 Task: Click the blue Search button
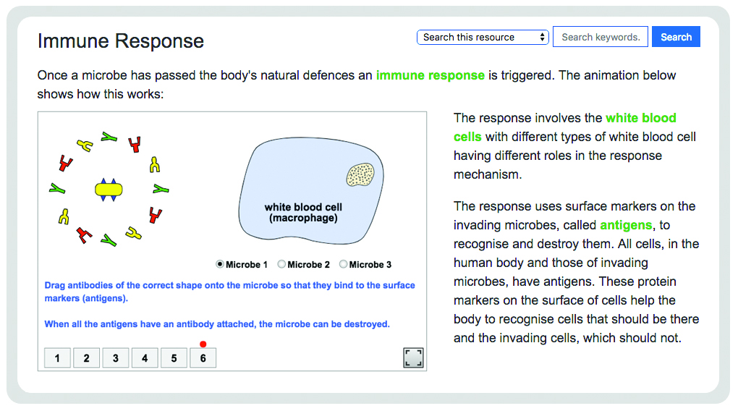click(x=676, y=37)
